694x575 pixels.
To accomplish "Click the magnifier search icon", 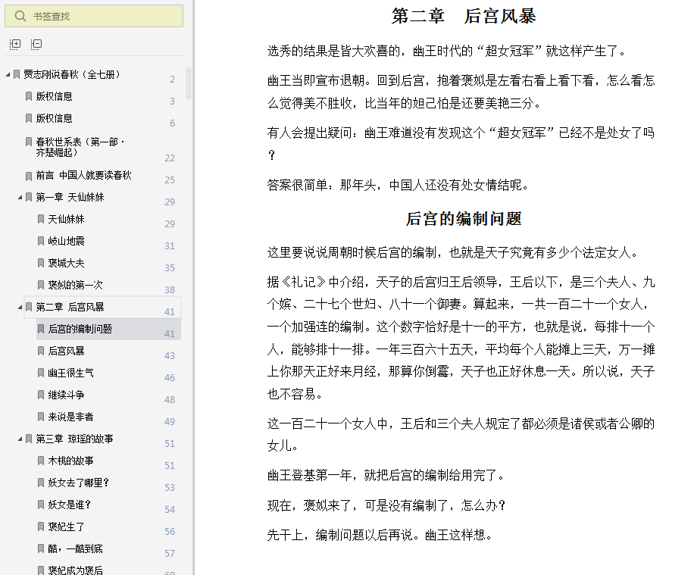I will (x=20, y=16).
